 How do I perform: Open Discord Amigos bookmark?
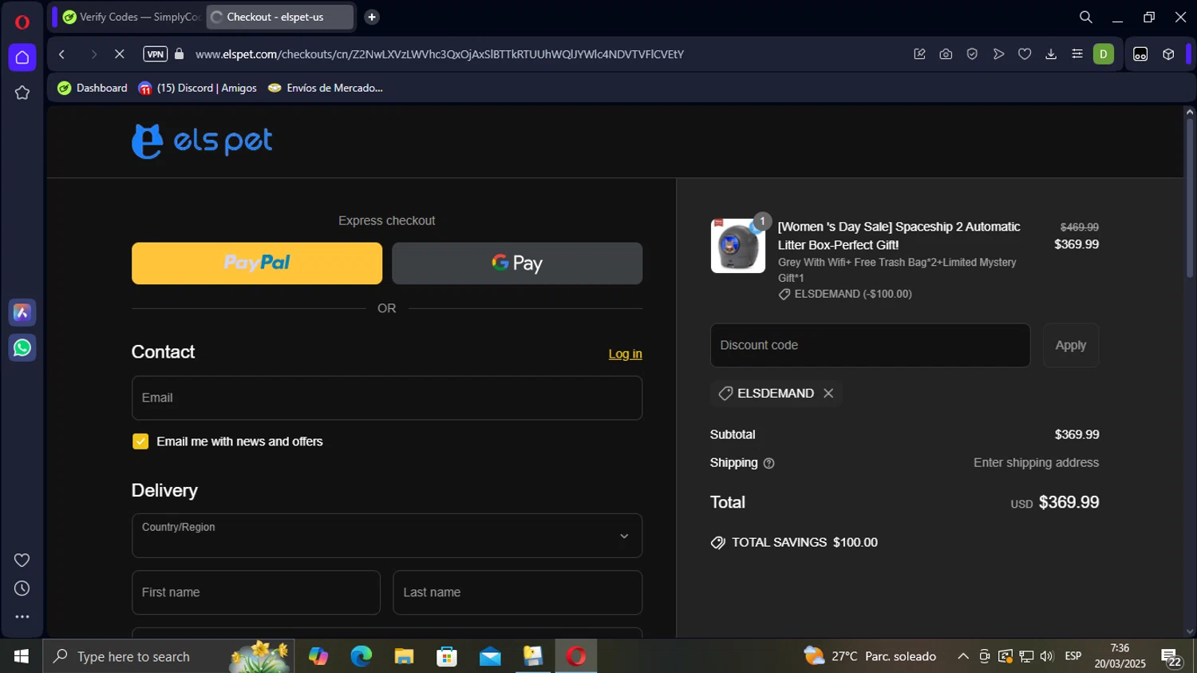pos(197,88)
